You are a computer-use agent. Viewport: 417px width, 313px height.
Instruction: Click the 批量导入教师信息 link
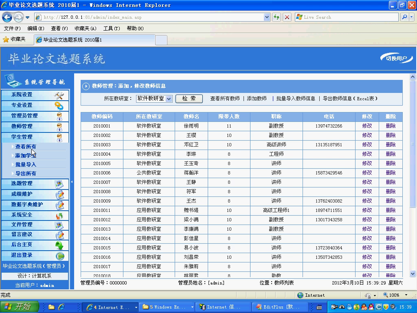point(296,99)
